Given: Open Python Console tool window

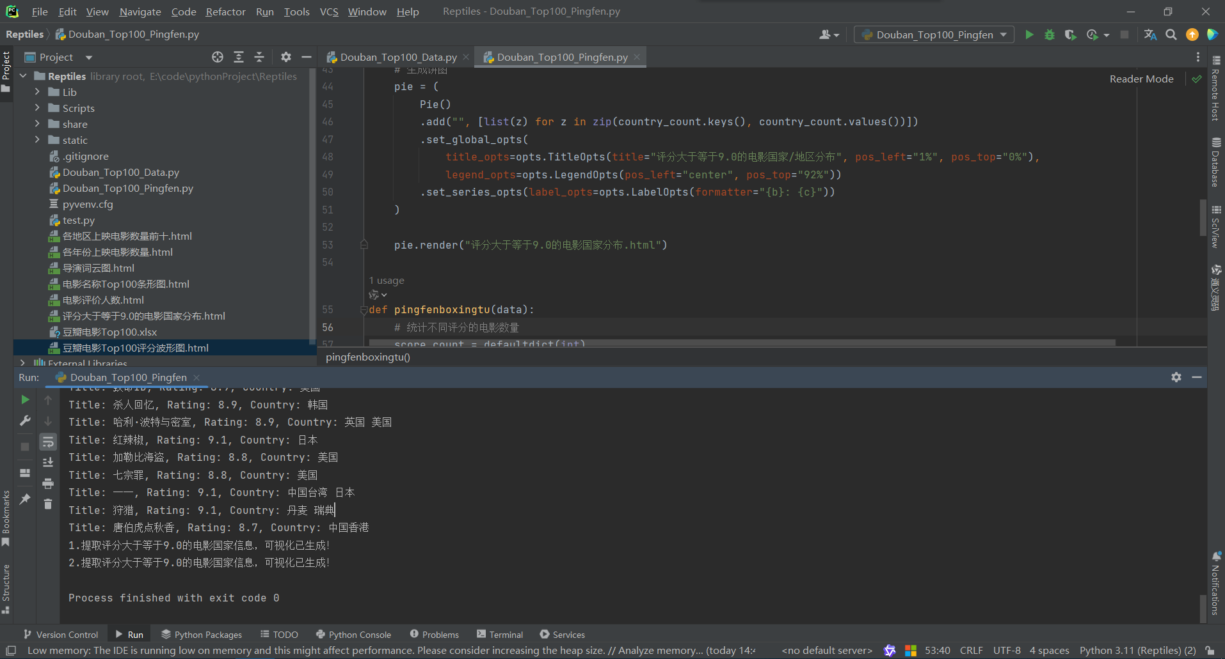Looking at the screenshot, I should [x=353, y=634].
